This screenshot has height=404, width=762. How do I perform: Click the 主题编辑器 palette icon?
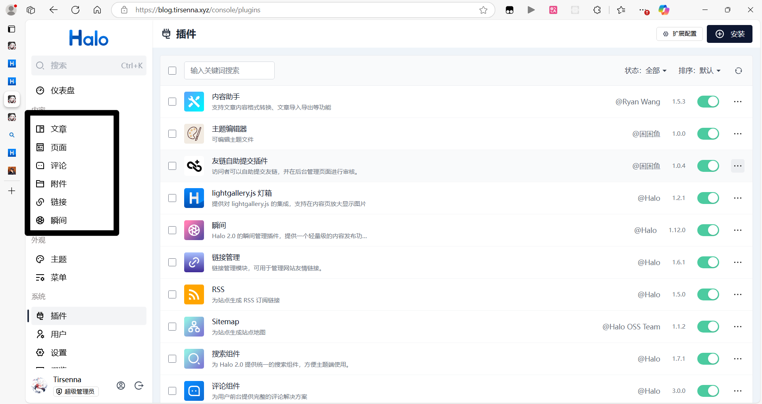coord(194,134)
